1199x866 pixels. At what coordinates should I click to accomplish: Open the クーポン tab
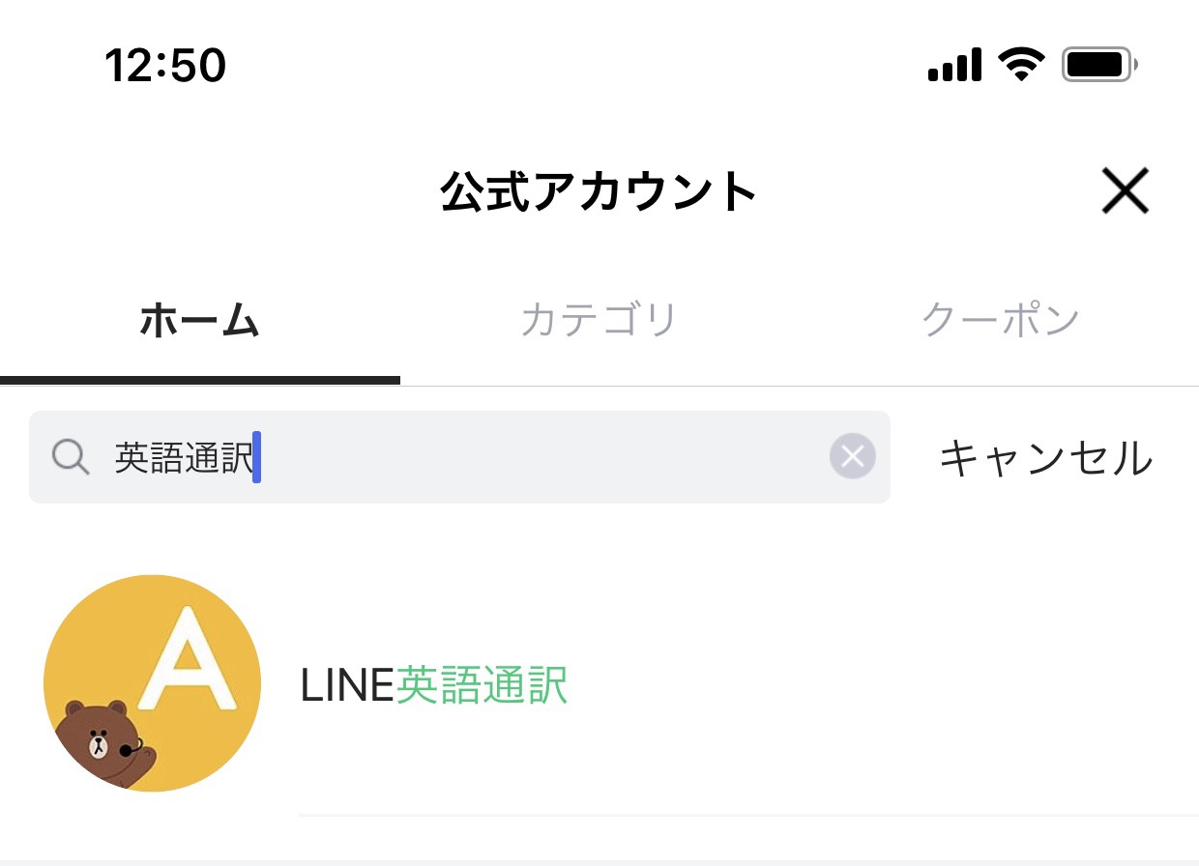[1000, 320]
